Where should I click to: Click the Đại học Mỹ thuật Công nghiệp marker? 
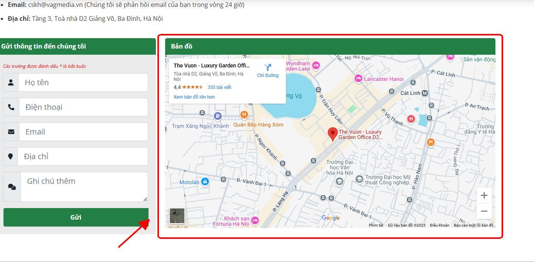[359, 179]
